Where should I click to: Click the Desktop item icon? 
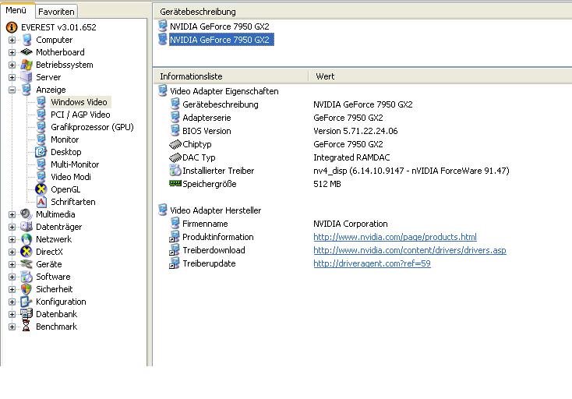[41, 152]
